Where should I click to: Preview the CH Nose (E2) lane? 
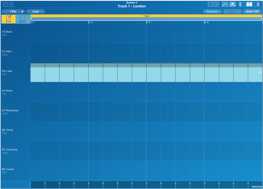[15, 92]
